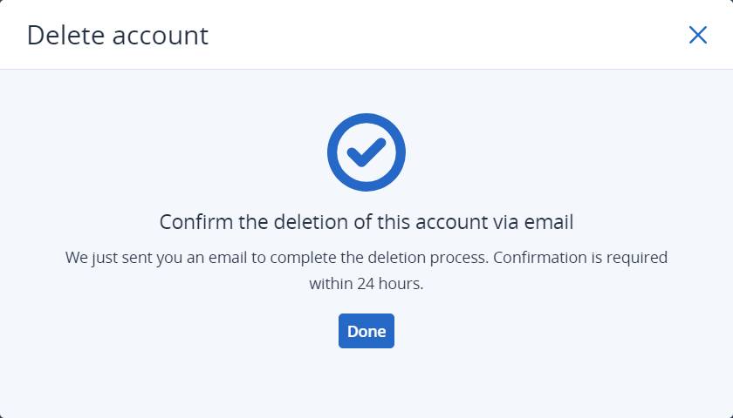Click the word "Confirm" in the heading
The width and height of the screenshot is (733, 418).
point(196,222)
